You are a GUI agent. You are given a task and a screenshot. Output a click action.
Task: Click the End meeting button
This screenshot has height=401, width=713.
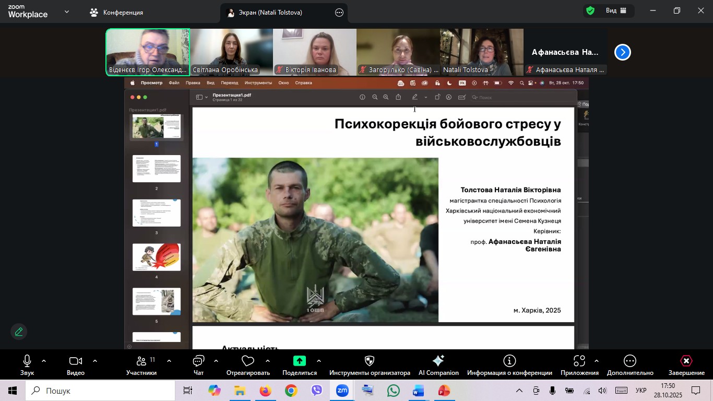pos(686,364)
